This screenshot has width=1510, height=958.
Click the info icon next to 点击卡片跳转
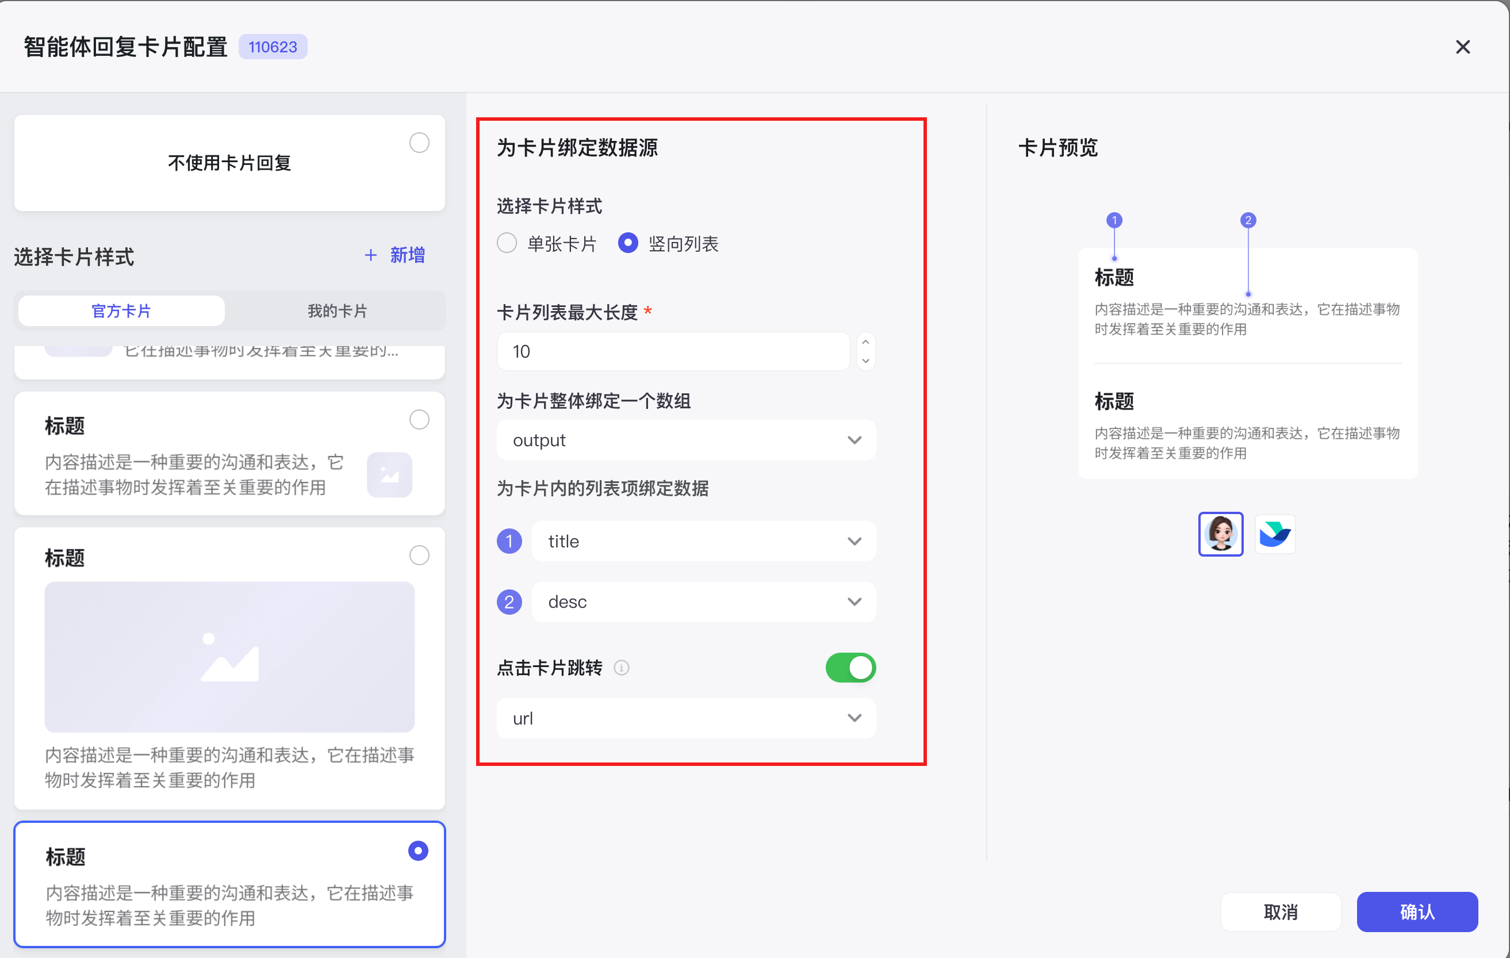pyautogui.click(x=622, y=668)
